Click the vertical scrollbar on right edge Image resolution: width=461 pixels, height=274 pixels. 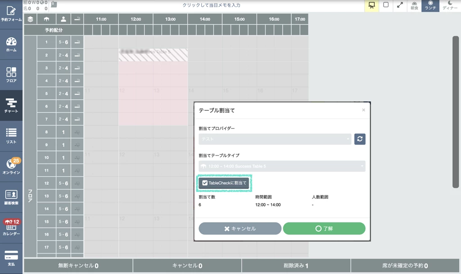456,112
